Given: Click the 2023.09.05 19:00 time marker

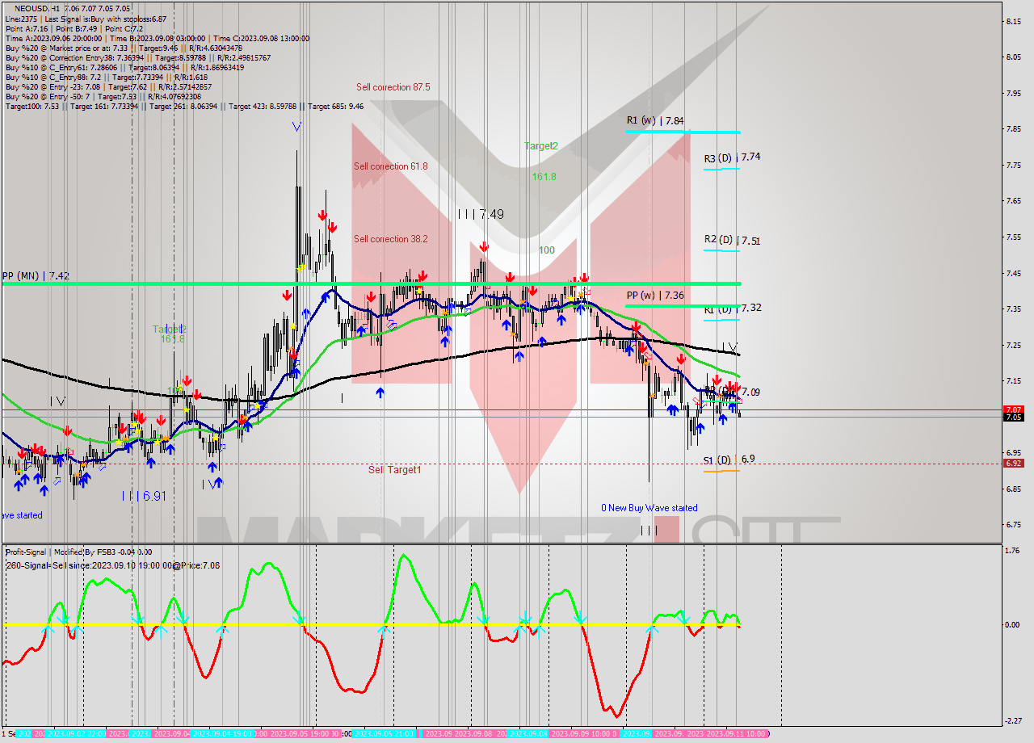Looking at the screenshot, I should (x=299, y=734).
